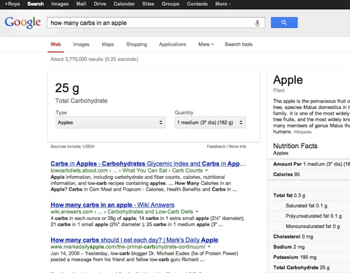Click the Plant subtitle under Apple
Image resolution: width=350 pixels, height=273 pixels.
[x=279, y=90]
